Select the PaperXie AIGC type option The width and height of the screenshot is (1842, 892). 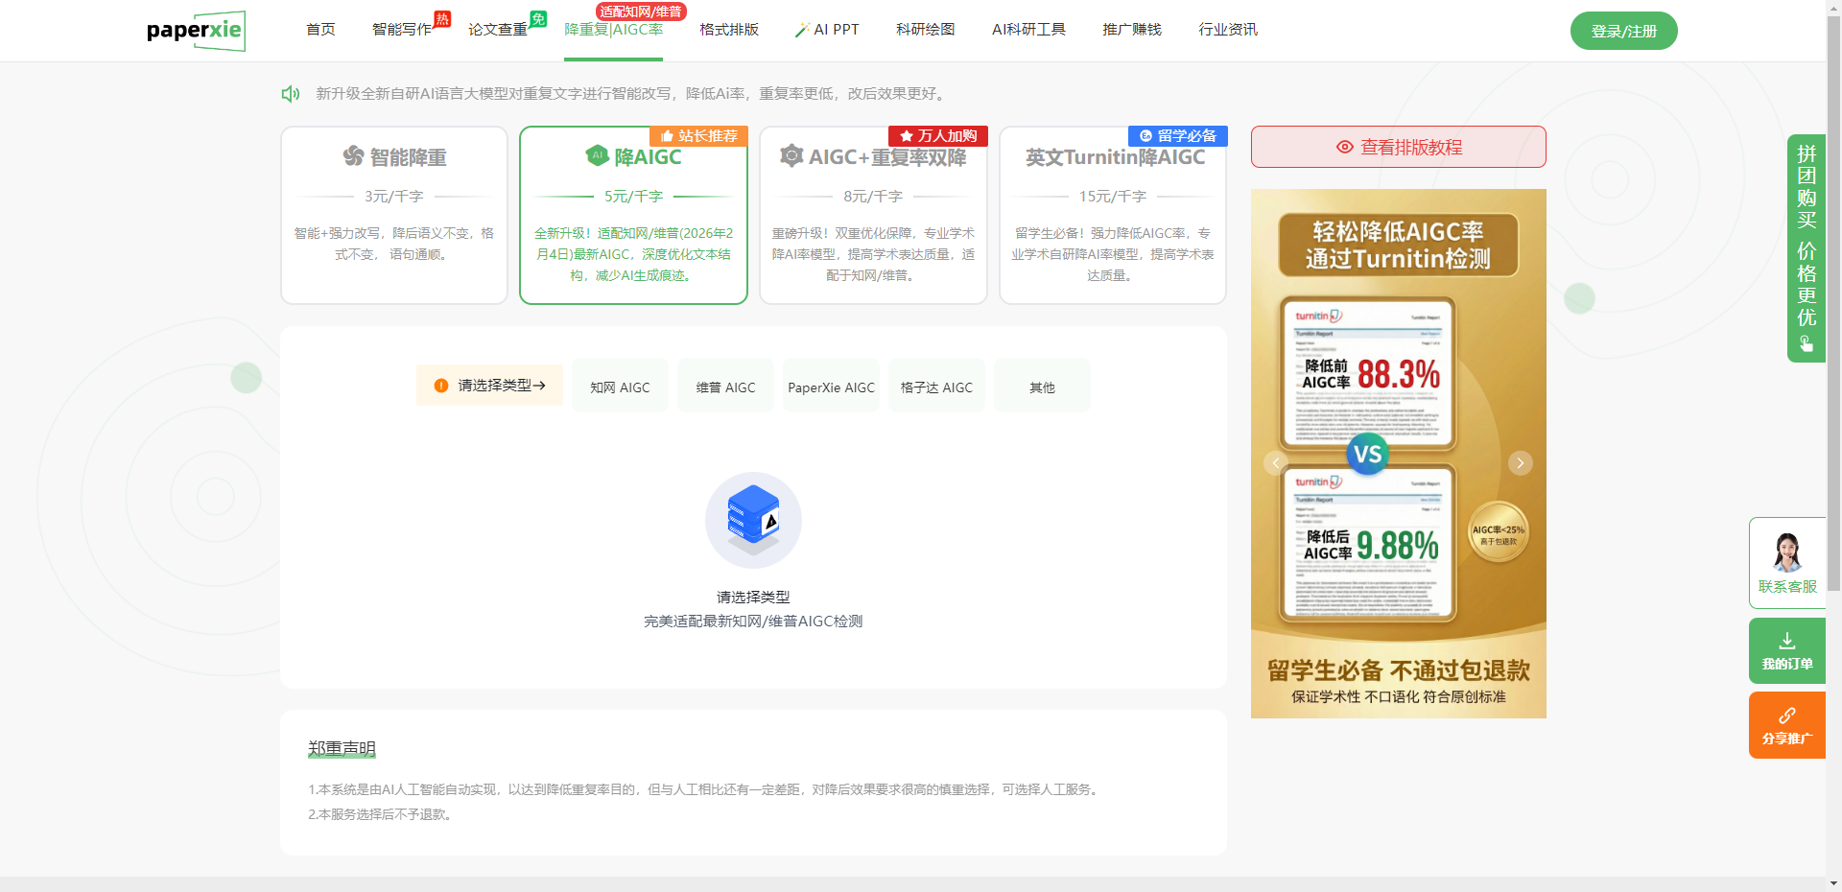point(831,387)
